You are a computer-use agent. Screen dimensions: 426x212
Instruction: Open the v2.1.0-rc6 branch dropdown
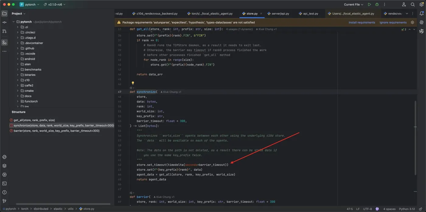(x=54, y=5)
